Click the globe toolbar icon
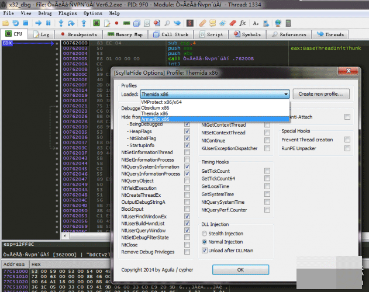The width and height of the screenshot is (369, 292). 278,23
